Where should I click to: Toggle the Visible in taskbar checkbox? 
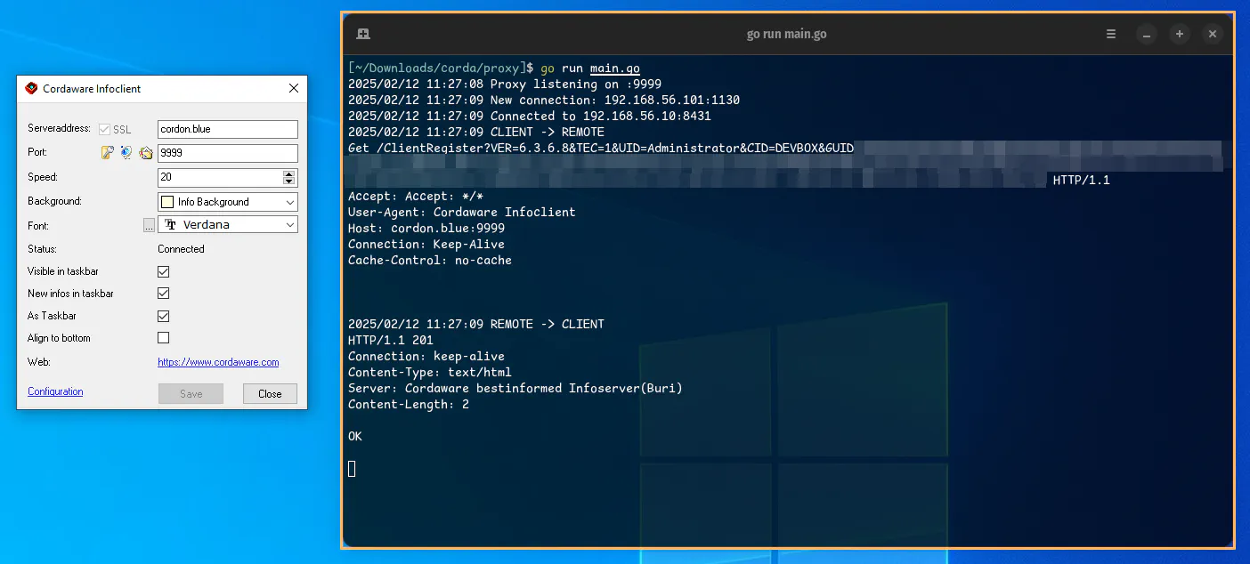163,271
